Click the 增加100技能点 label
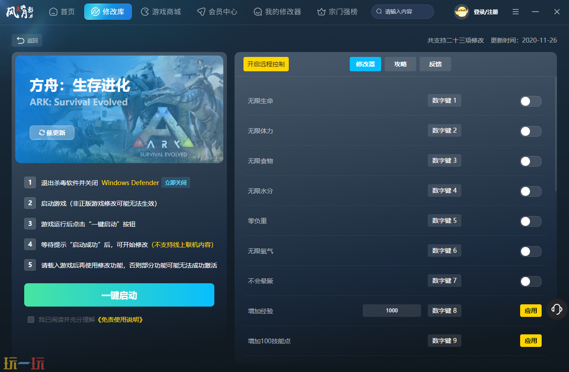This screenshot has height=372, width=569. (x=269, y=341)
